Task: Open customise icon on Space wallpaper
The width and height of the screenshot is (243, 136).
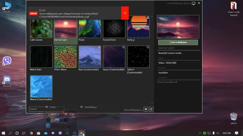Action: [123, 47]
